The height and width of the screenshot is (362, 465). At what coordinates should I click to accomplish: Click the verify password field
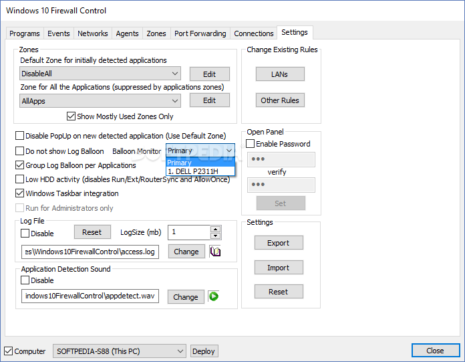[x=281, y=185]
